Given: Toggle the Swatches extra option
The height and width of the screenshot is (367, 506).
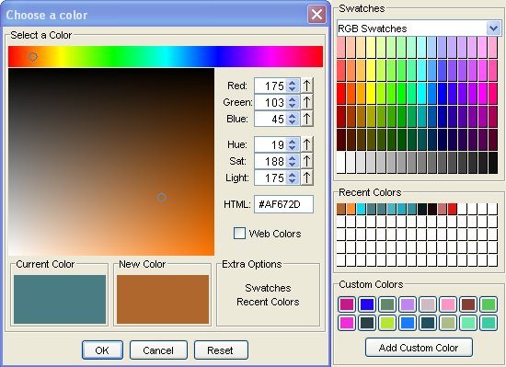Looking at the screenshot, I should pyautogui.click(x=268, y=288).
